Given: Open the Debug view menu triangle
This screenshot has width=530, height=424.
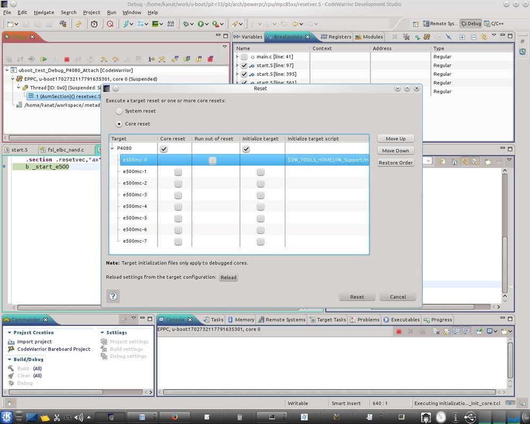Looking at the screenshot, I should 225,47.
